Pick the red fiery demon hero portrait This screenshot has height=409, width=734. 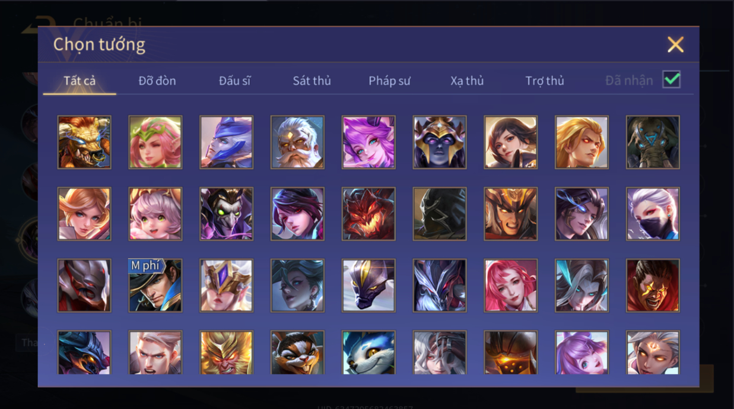368,214
